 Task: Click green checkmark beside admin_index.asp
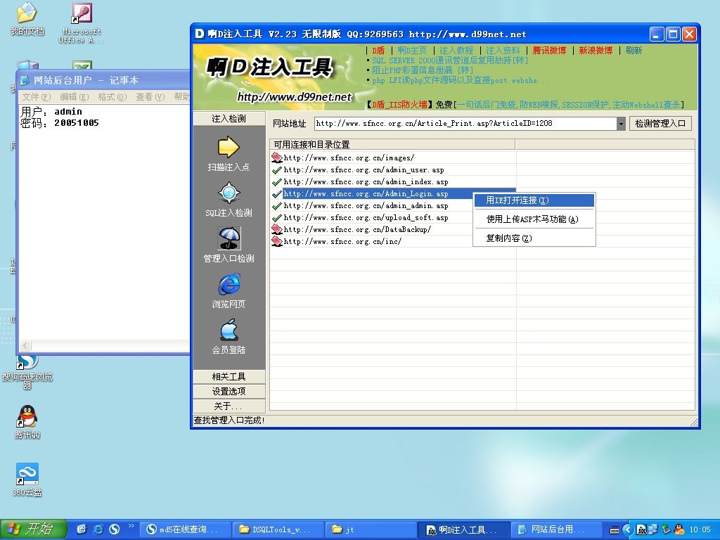pos(276,182)
